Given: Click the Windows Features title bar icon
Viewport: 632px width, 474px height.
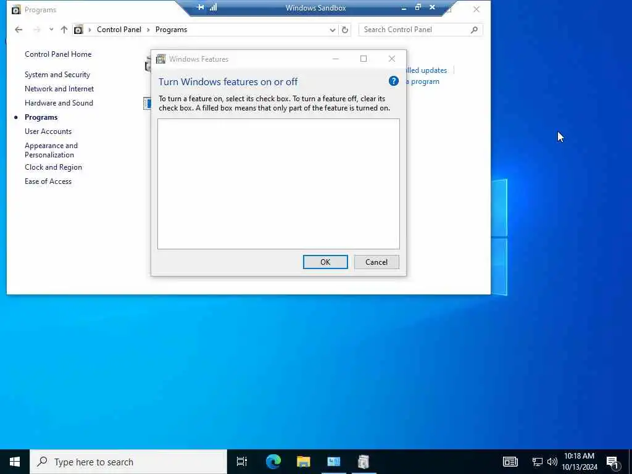Looking at the screenshot, I should coord(161,59).
